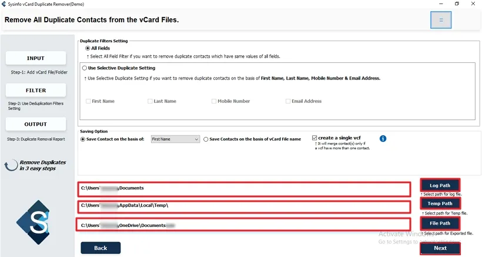Click the Duplicate Filters Setting group label
Image resolution: width=482 pixels, height=257 pixels.
104,41
